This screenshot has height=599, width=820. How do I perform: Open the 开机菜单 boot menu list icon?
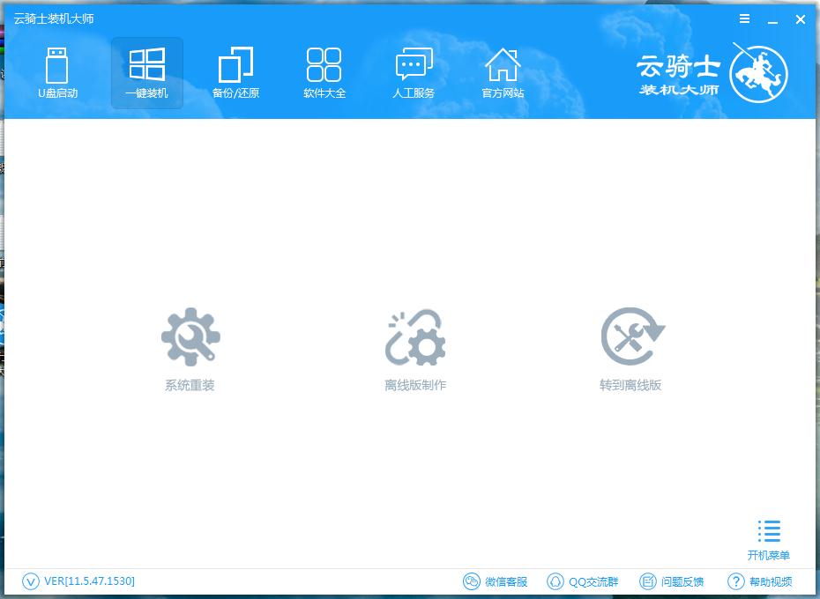tap(769, 531)
